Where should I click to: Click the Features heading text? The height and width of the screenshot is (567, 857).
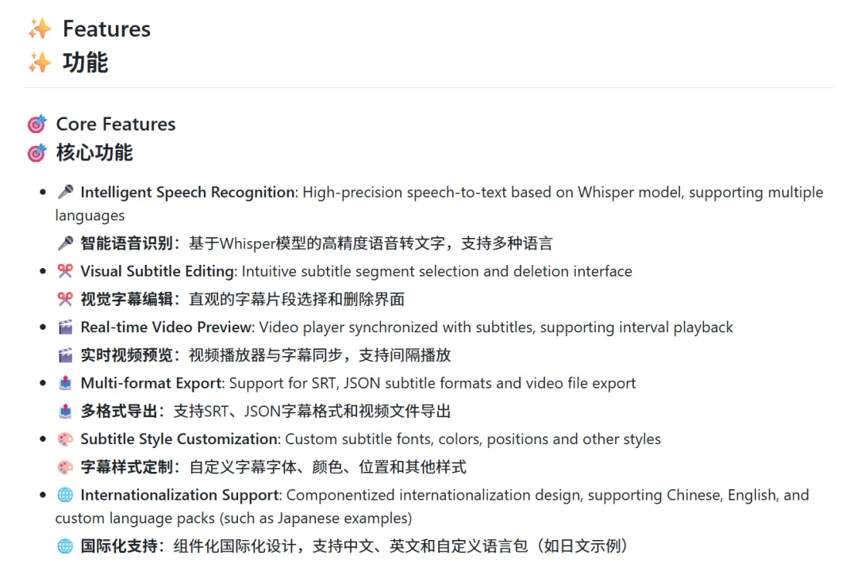coord(106,29)
